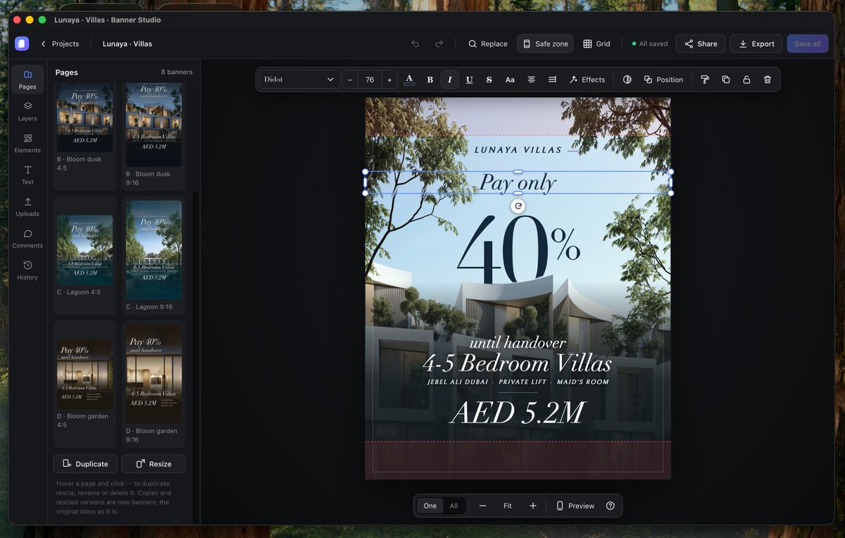
Task: Change letter case with Aa button
Action: (x=510, y=80)
